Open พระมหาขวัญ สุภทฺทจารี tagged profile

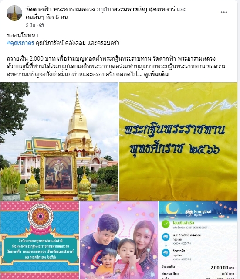(x=144, y=9)
